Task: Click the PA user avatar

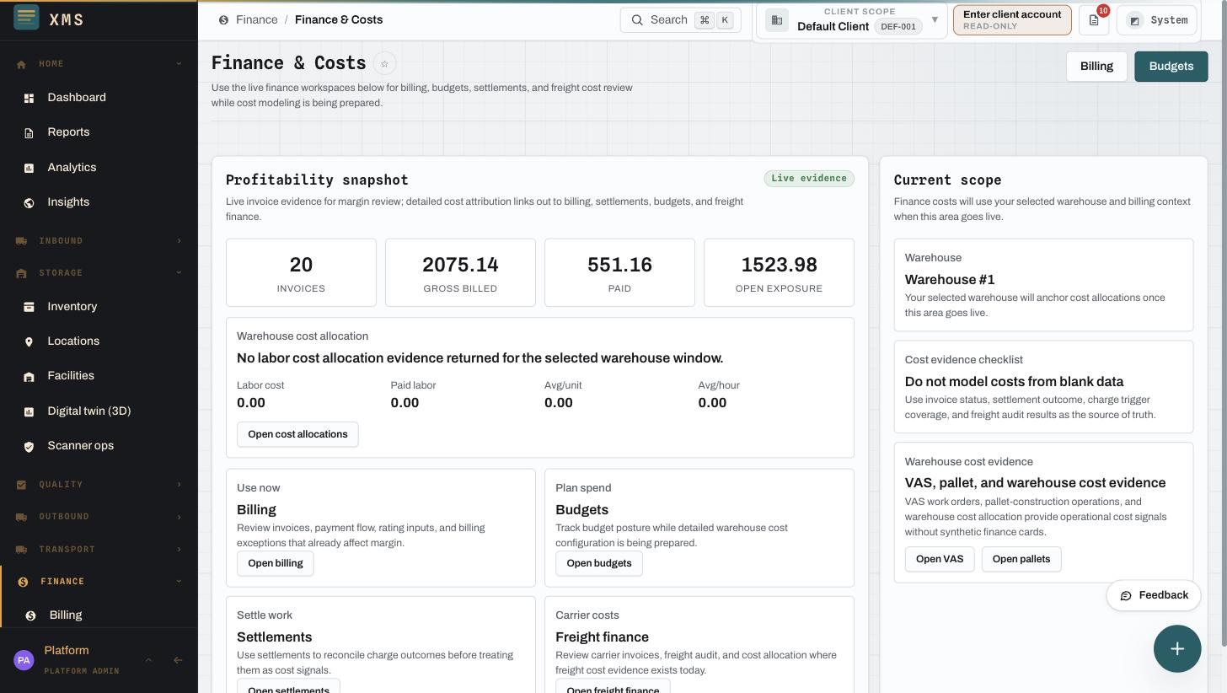Action: (24, 660)
